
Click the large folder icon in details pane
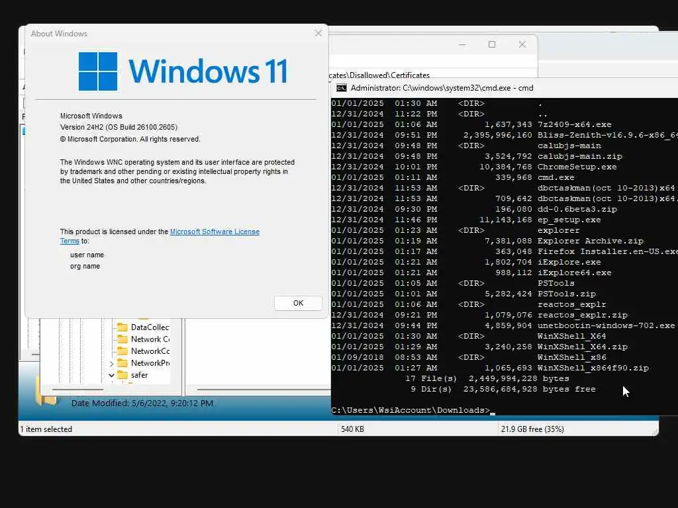(46, 392)
